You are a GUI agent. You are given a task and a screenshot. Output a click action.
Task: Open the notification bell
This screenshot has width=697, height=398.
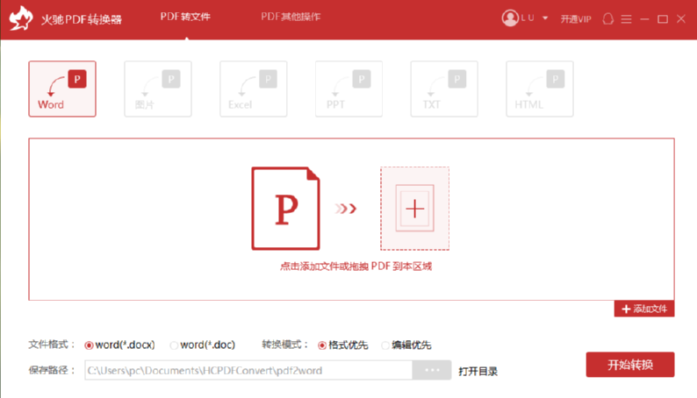(607, 18)
